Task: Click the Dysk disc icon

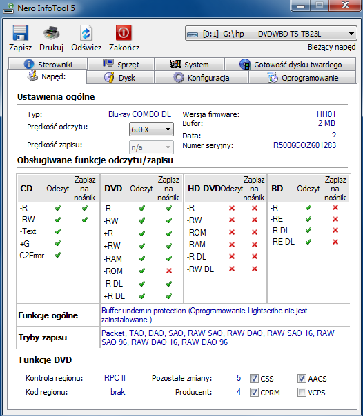Action: [109, 77]
